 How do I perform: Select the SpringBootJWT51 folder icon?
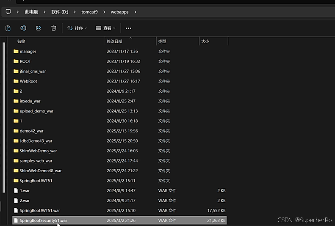pyautogui.click(x=16, y=181)
